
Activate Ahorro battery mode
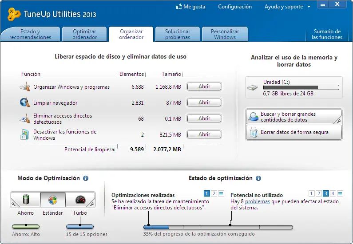tap(26, 200)
